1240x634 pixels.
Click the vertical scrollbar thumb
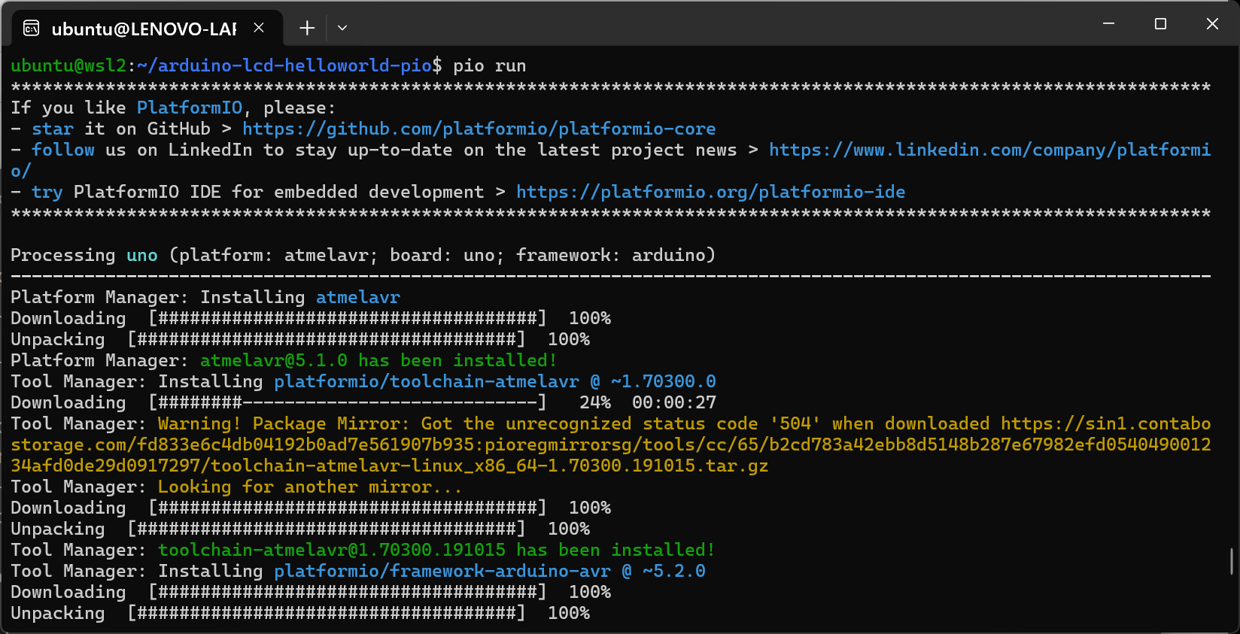(1231, 561)
